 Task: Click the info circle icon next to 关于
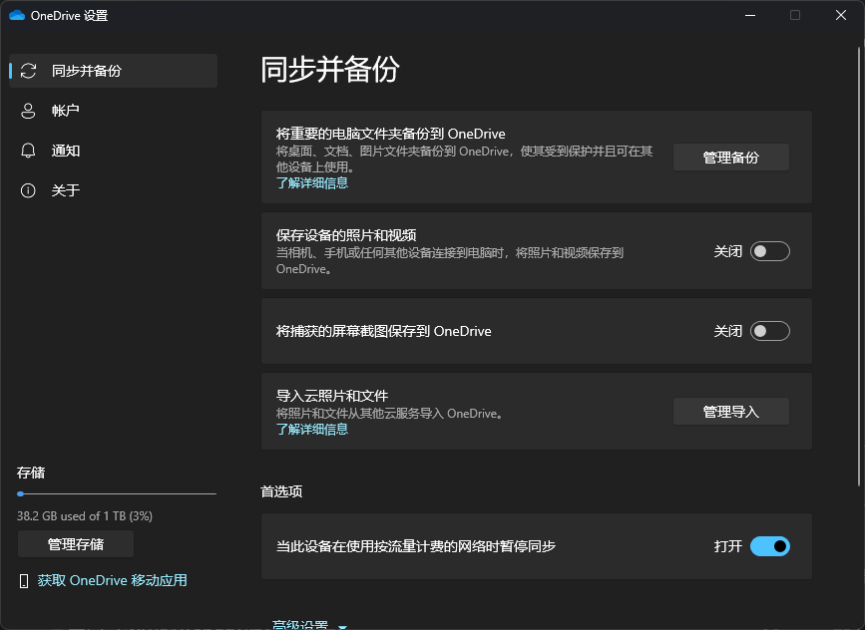(28, 190)
